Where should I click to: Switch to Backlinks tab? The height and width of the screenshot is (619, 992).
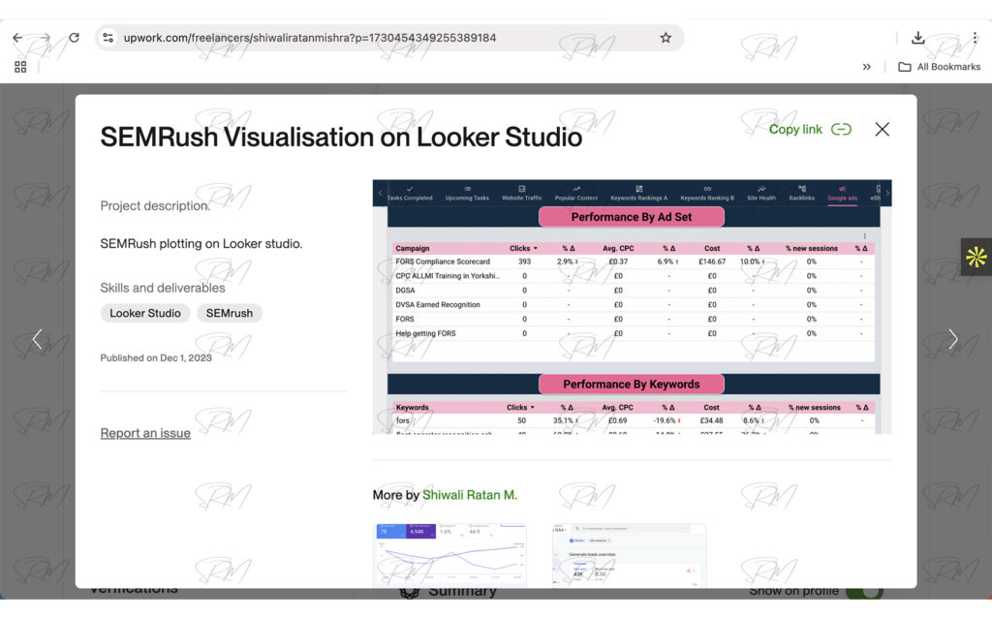pyautogui.click(x=801, y=193)
